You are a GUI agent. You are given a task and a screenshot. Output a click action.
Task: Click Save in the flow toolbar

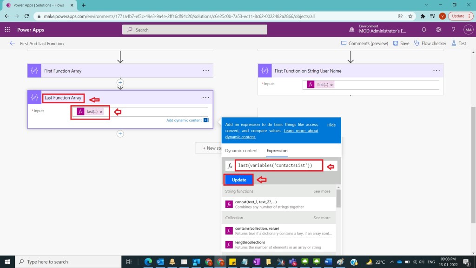pyautogui.click(x=401, y=43)
